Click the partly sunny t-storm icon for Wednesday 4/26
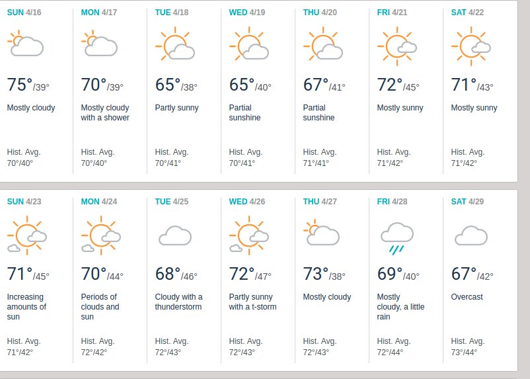Image resolution: width=530 pixels, height=379 pixels. (248, 235)
